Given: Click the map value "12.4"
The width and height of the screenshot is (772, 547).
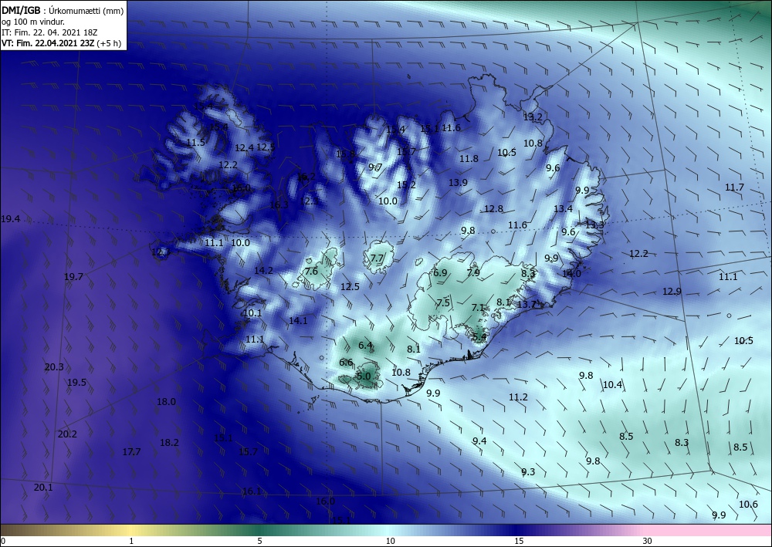Looking at the screenshot, I should click(244, 147).
